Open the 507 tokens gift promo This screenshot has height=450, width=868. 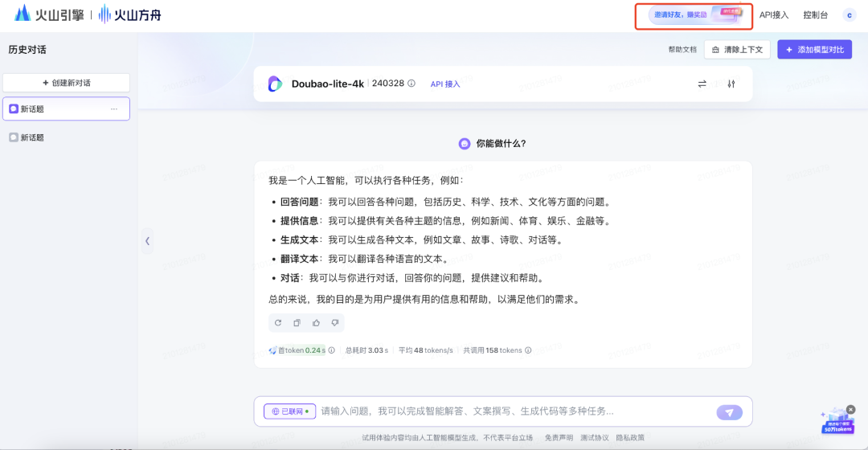coord(837,422)
